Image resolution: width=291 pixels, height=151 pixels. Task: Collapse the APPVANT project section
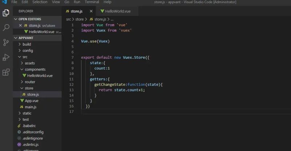coord(37,38)
